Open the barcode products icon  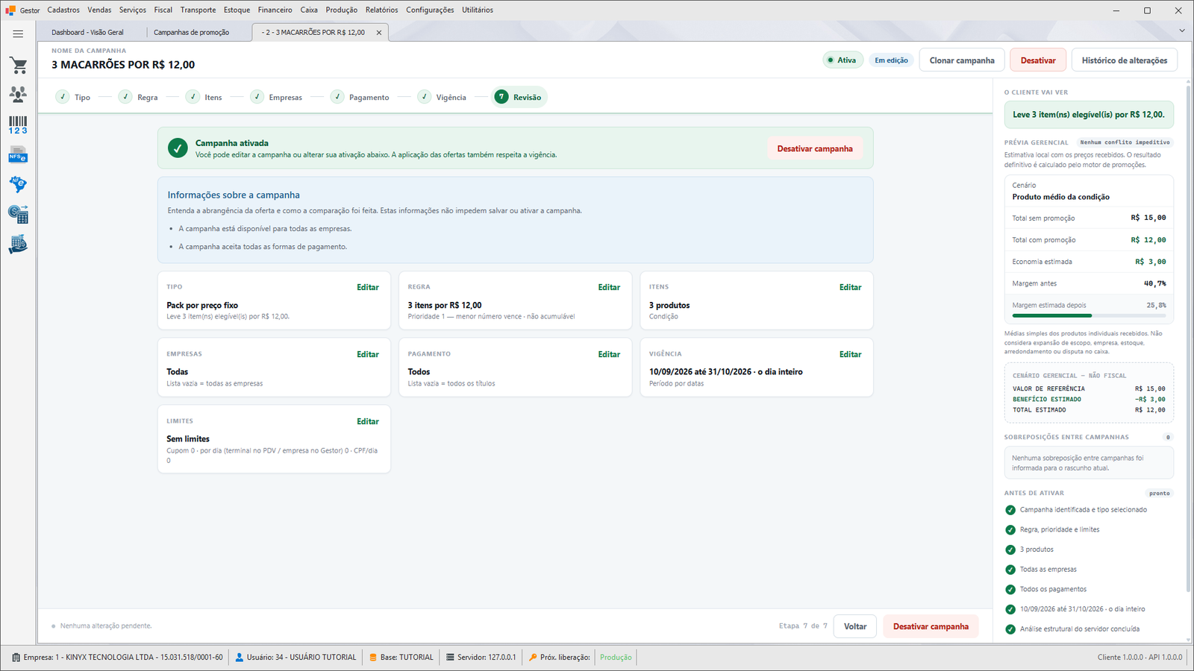[18, 125]
